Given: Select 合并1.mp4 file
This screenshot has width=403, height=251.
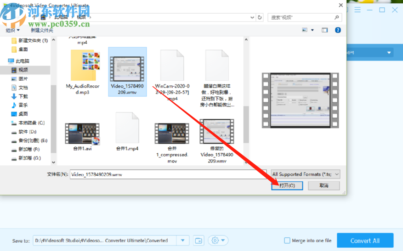Looking at the screenshot, I should coord(127,132).
